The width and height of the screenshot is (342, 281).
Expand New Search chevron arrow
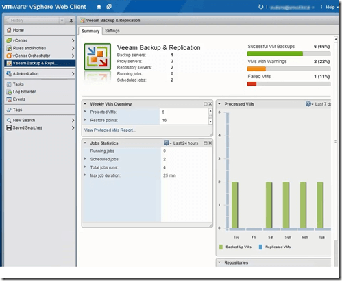click(x=73, y=121)
